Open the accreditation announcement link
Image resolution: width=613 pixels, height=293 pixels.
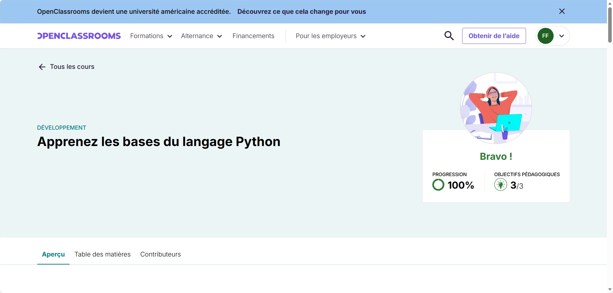pos(301,12)
